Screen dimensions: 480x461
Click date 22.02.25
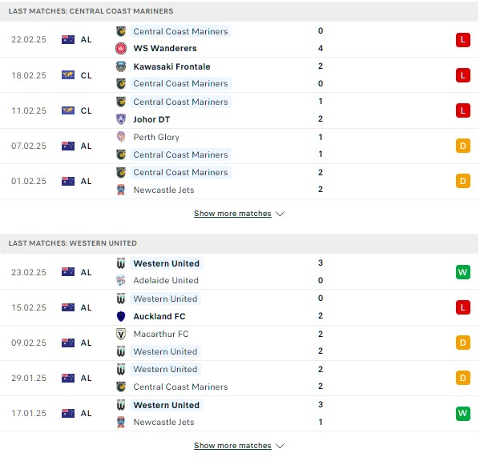point(29,39)
